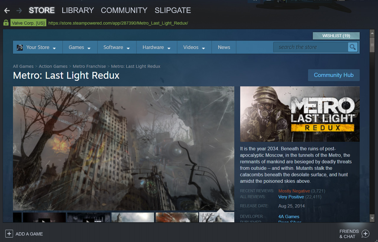Click the Metro: Last Light Redux page title
Screen dimensions: 378x242
[x=66, y=75]
